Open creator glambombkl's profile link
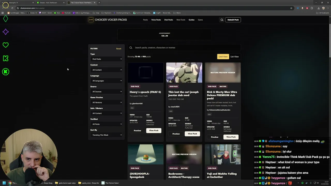 (137, 104)
